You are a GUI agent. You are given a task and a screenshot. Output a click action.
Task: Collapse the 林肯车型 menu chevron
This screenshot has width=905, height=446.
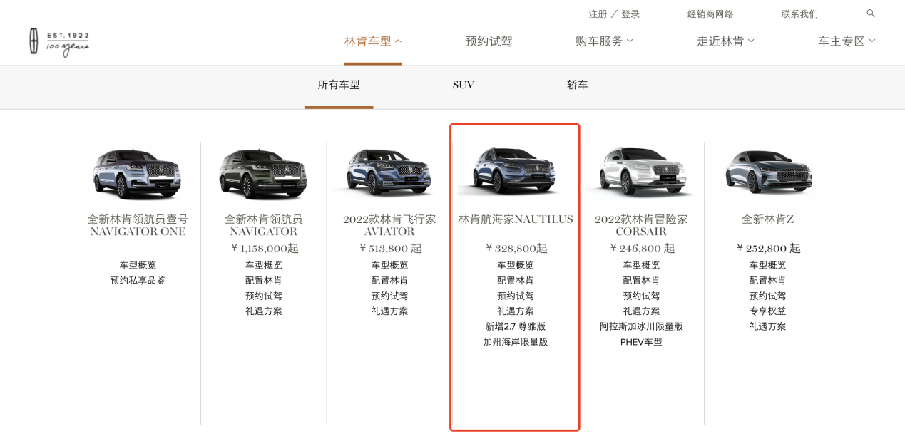[398, 41]
